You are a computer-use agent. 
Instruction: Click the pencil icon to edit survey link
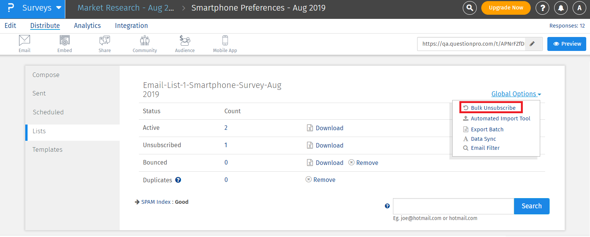[x=533, y=44]
